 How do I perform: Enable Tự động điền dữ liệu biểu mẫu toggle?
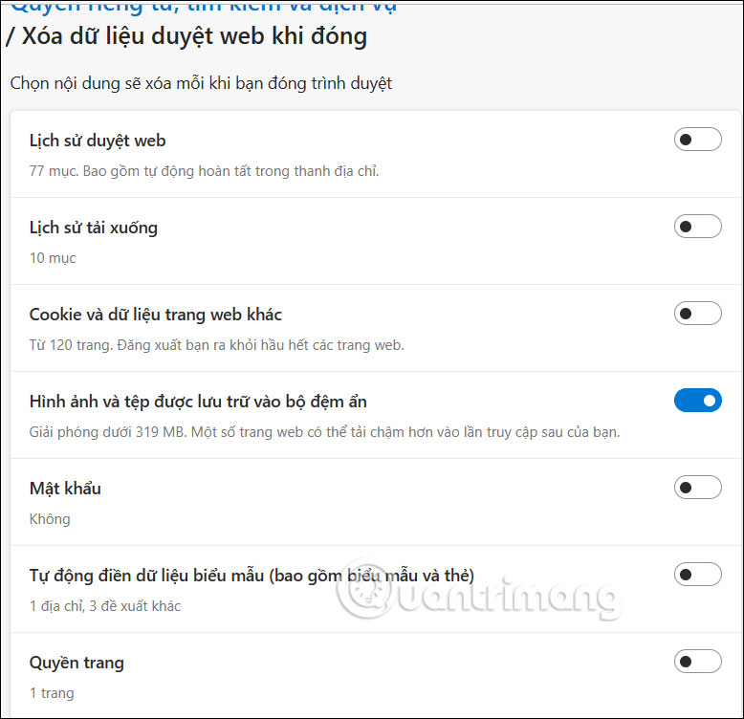pos(697,575)
